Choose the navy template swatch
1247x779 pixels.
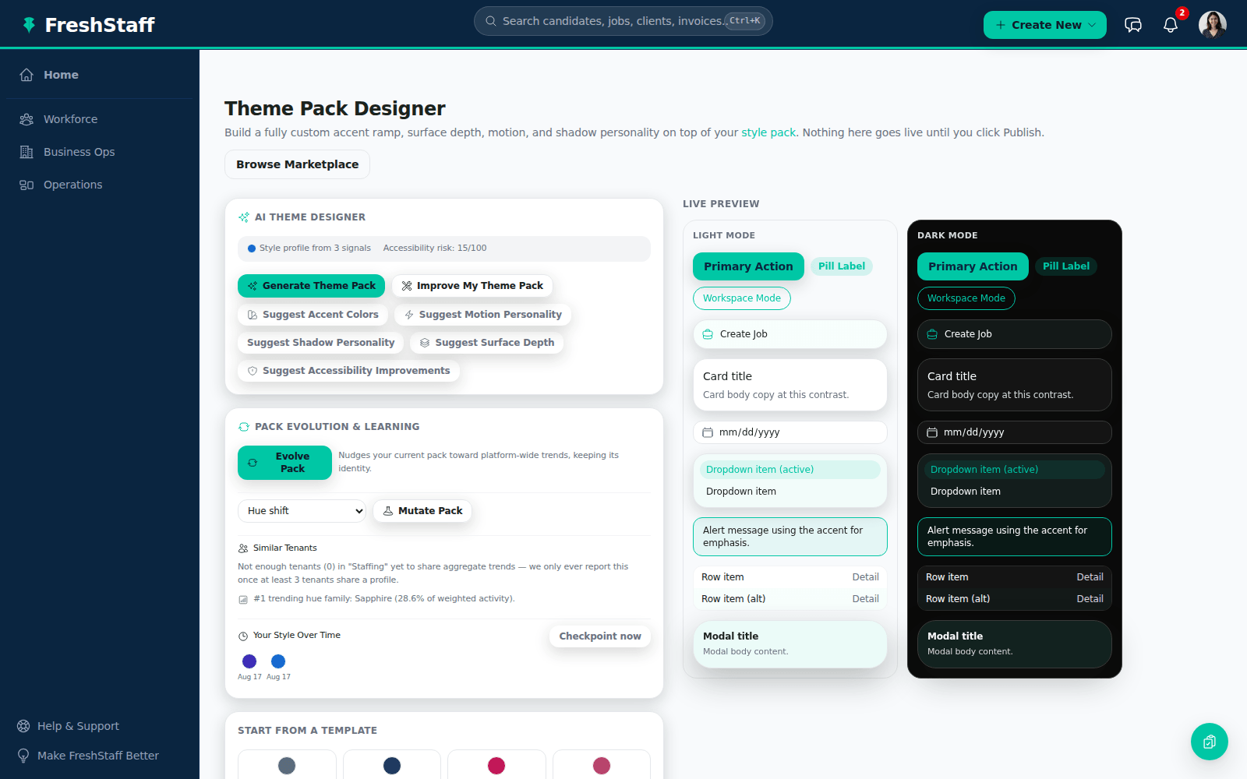pos(392,766)
